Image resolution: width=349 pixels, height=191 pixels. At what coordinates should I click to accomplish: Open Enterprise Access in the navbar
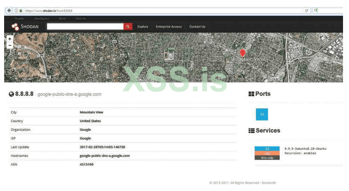[169, 26]
